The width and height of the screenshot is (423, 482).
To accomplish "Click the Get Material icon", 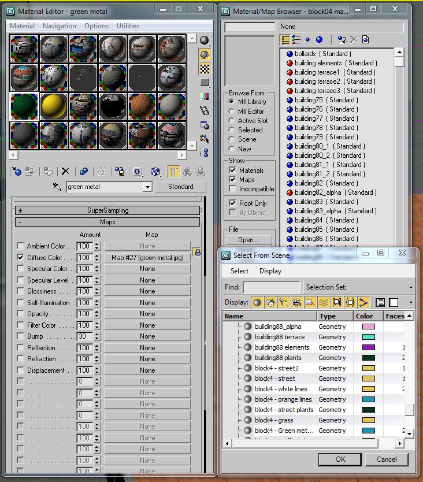I will [x=17, y=172].
